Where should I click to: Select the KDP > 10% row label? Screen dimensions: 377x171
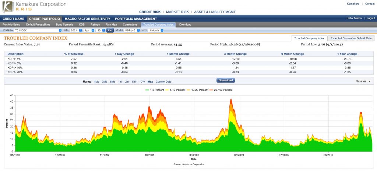pyautogui.click(x=15, y=68)
